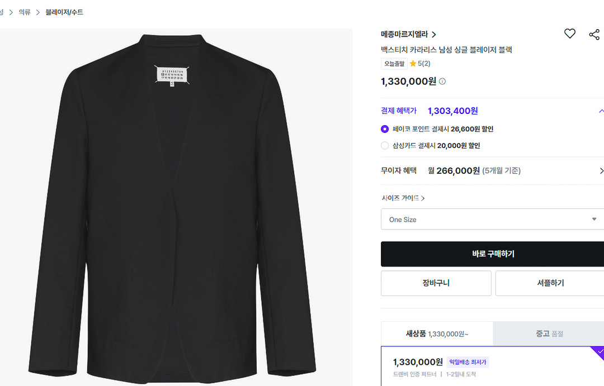Open the One Size dropdown
604x386 pixels.
pyautogui.click(x=492, y=220)
